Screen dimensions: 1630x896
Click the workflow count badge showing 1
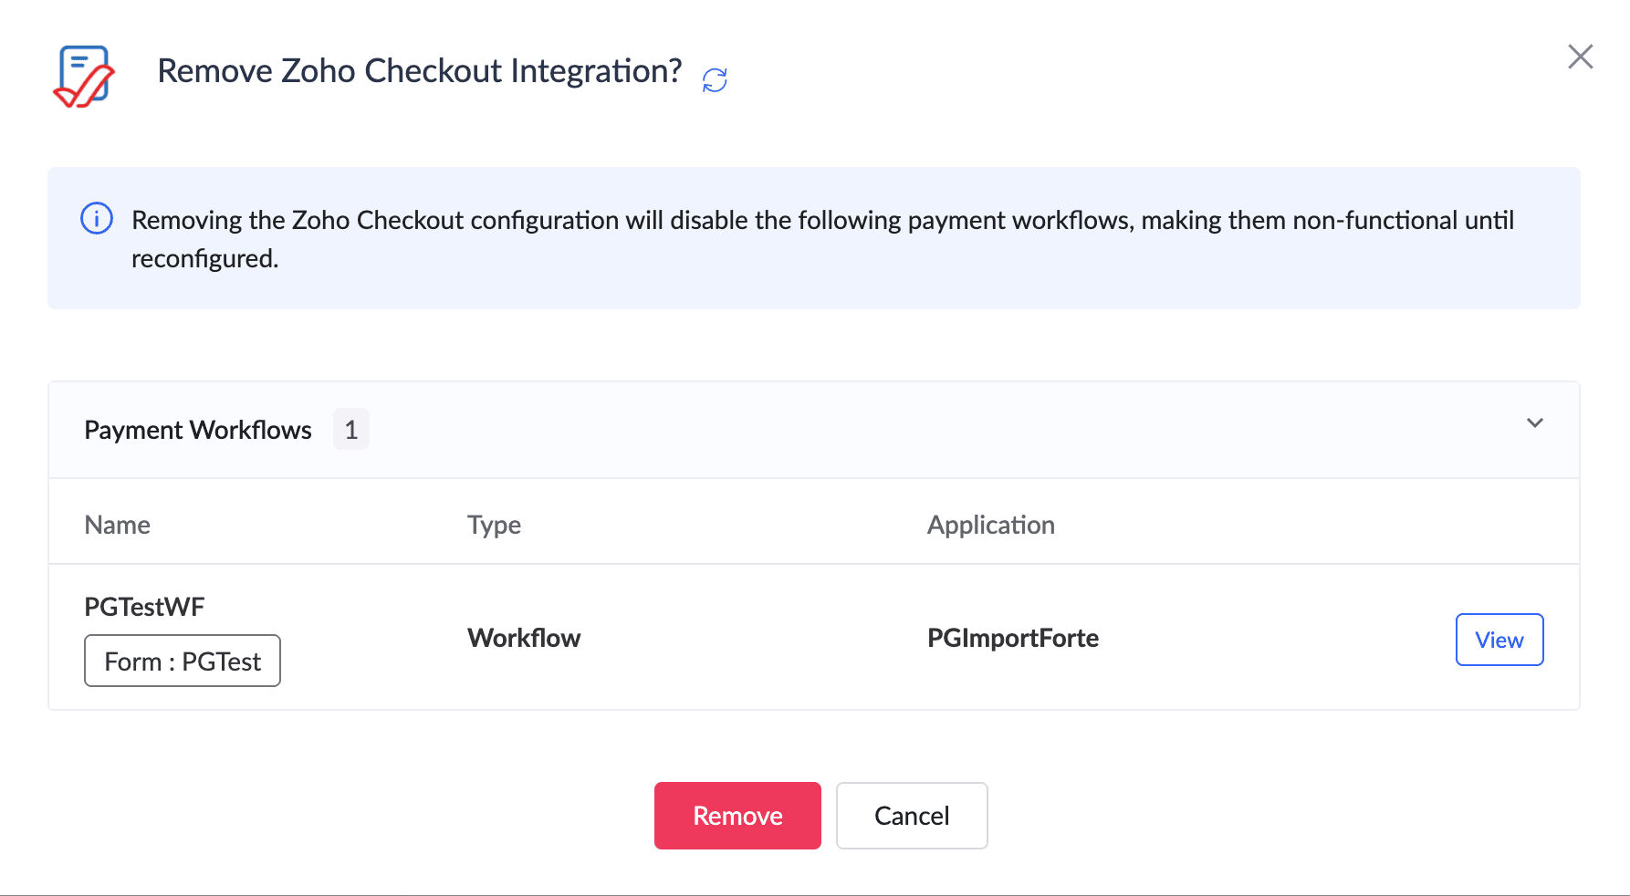pyautogui.click(x=351, y=430)
